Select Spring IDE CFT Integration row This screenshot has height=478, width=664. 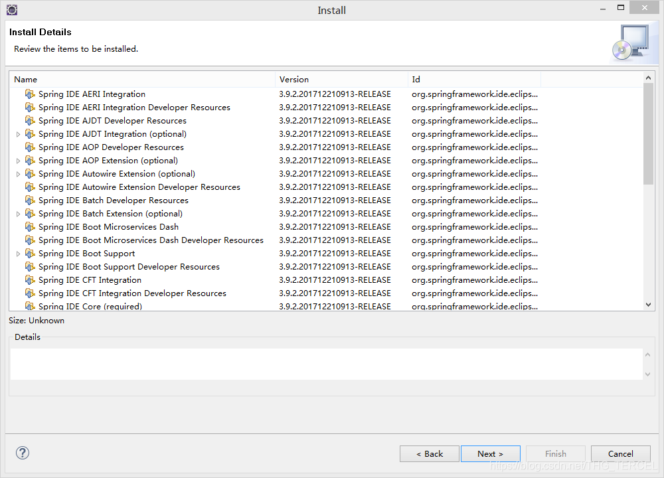(326, 280)
